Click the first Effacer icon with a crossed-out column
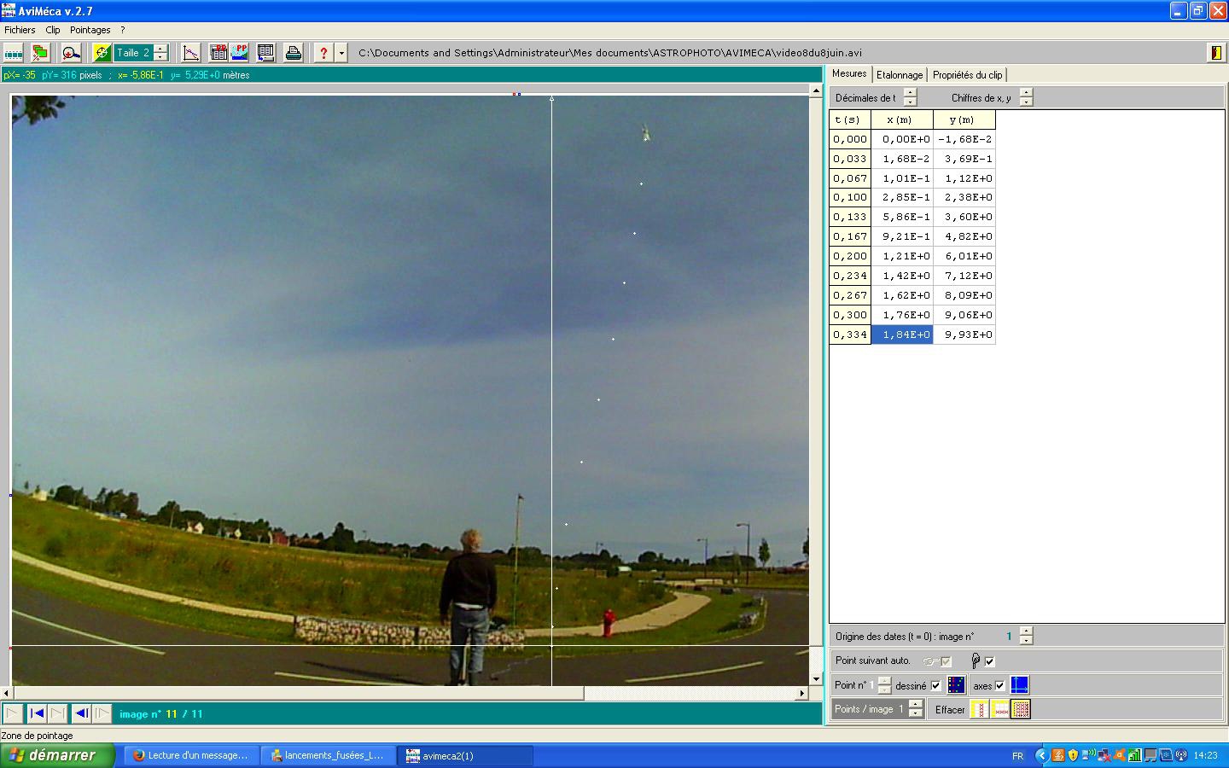 [980, 709]
